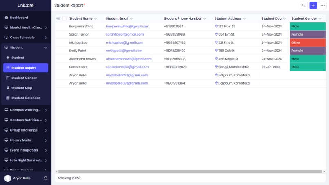The height and width of the screenshot is (185, 329).
Task: Open Student Dob column dropdown arrow
Action: (285, 19)
